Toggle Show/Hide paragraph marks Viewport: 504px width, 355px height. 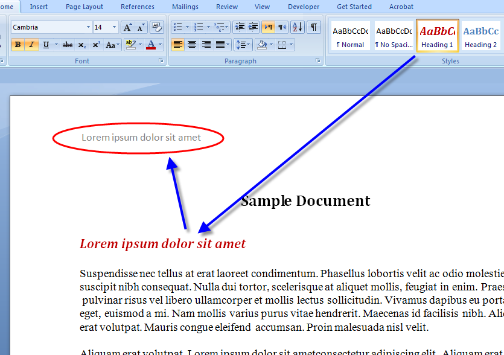pos(314,27)
